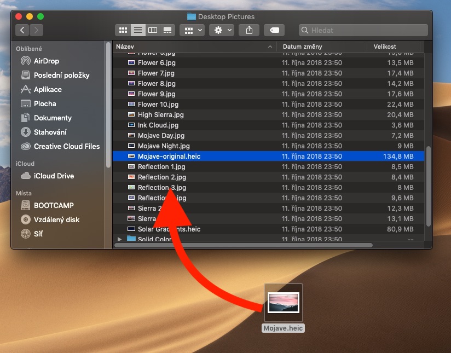Viewport: 451px width, 353px height.
Task: Click the 134,8 MB size cell
Action: coord(398,156)
